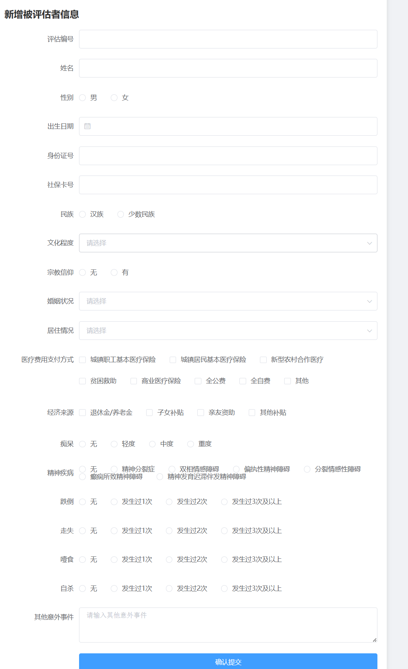The image size is (408, 669).
Task: Click the 评估编号 input field
Action: point(228,39)
